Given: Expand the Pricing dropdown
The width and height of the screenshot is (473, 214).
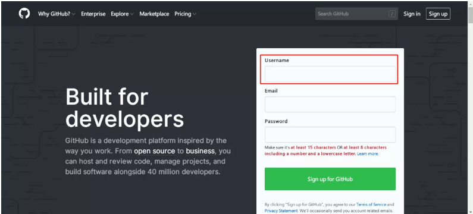Looking at the screenshot, I should click(x=185, y=14).
